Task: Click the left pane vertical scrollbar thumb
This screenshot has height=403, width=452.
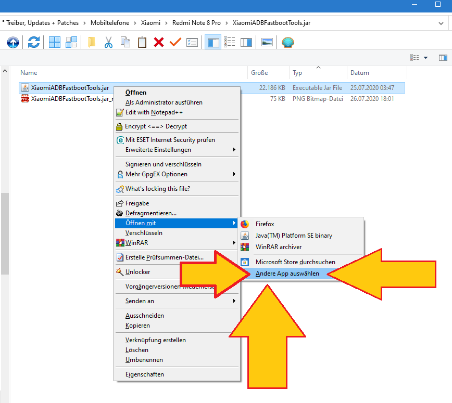Action: (x=5, y=233)
